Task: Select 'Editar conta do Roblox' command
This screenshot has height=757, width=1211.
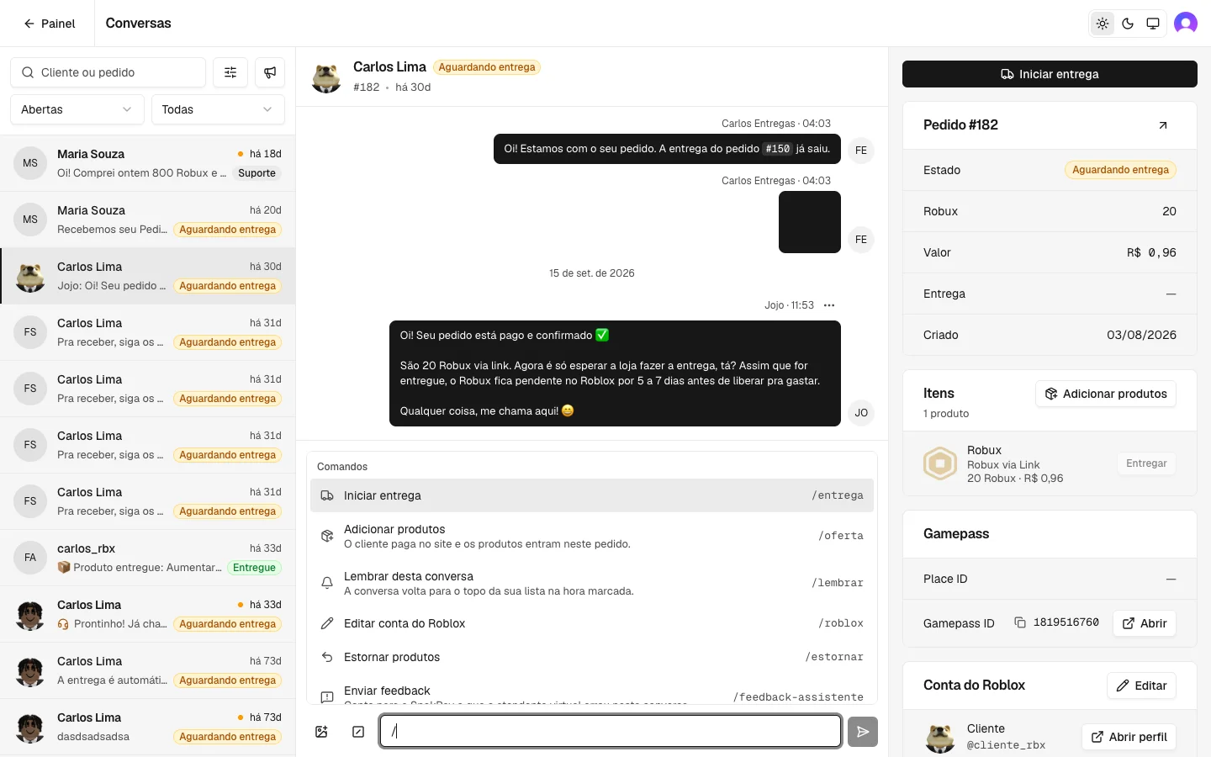Action: click(592, 623)
